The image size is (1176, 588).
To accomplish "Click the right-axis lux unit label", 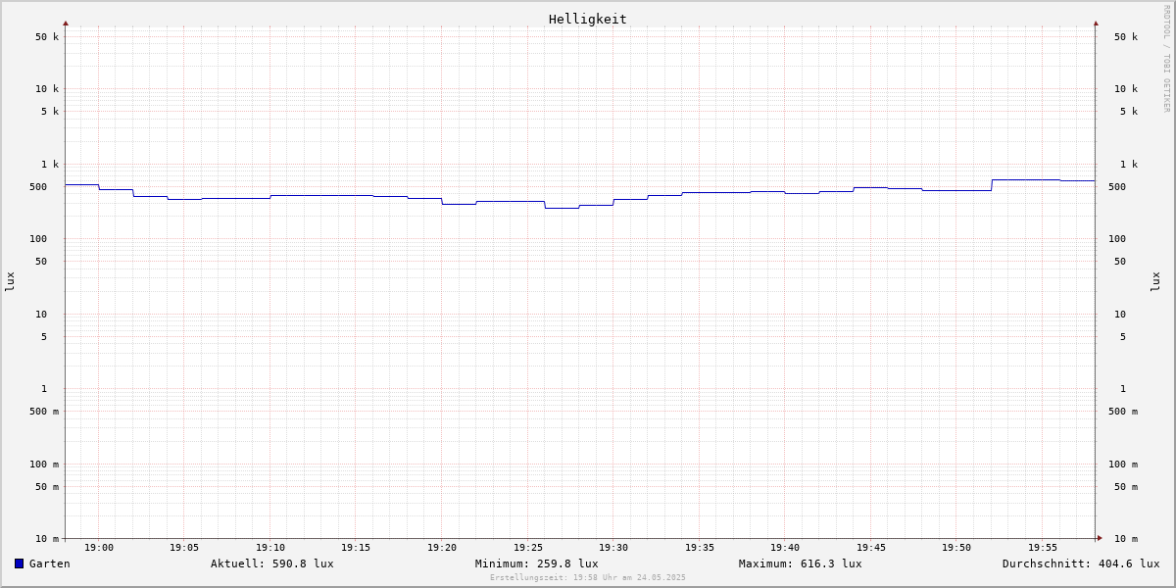I will tap(1155, 281).
